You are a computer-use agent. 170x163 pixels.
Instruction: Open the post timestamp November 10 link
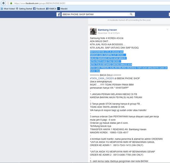click(x=109, y=33)
